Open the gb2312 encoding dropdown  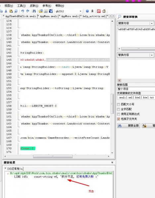click(80, 11)
